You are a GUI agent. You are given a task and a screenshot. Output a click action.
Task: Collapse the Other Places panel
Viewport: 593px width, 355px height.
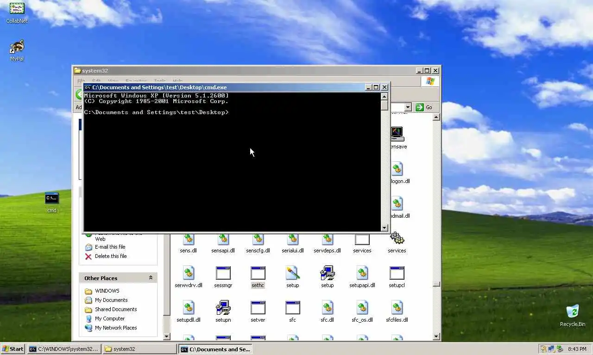pos(151,278)
